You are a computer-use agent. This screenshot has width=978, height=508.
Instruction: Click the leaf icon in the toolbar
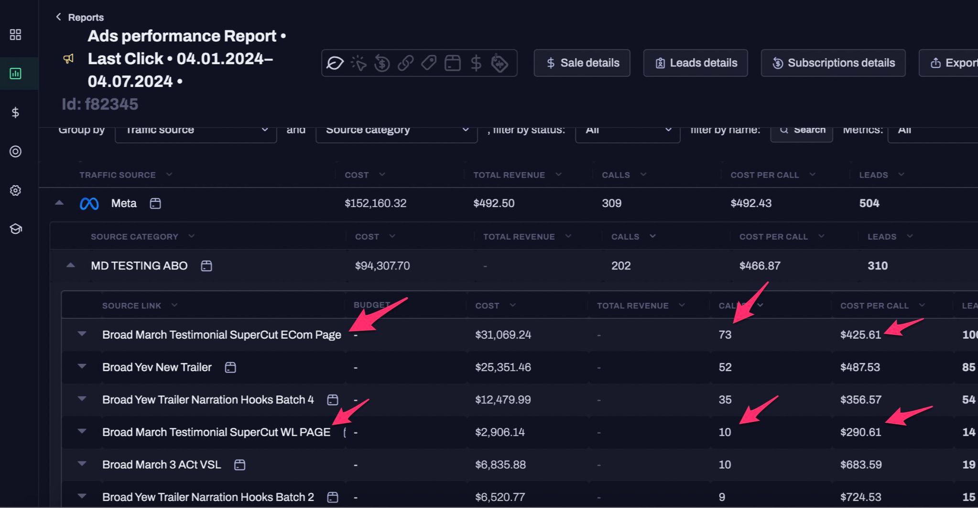[x=335, y=63]
